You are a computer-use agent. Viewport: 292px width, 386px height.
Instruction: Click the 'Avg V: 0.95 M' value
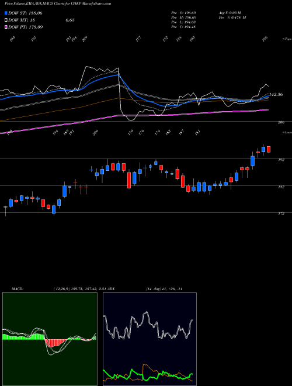pos(230,13)
